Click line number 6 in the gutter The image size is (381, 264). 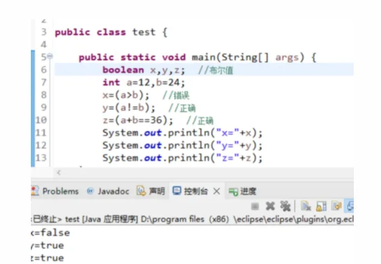pyautogui.click(x=44, y=69)
